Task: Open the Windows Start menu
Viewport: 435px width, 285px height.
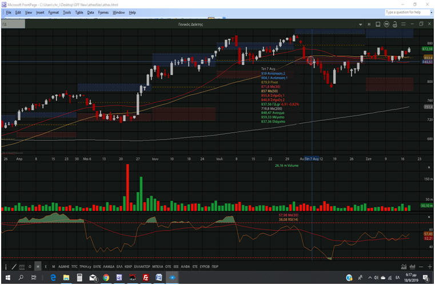Action: (x=8, y=278)
